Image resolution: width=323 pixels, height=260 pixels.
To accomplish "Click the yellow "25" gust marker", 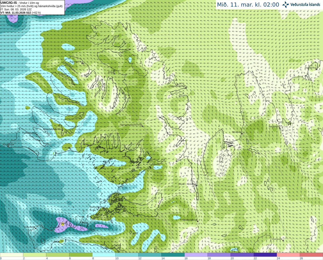I will [x=62, y=224].
